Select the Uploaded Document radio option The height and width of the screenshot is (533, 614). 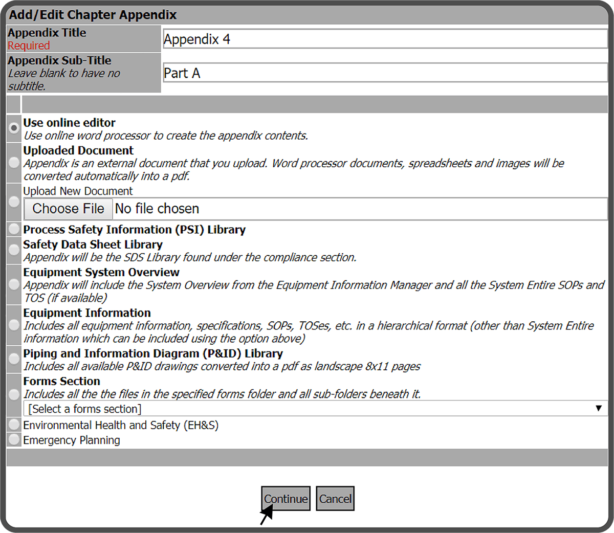pos(14,163)
